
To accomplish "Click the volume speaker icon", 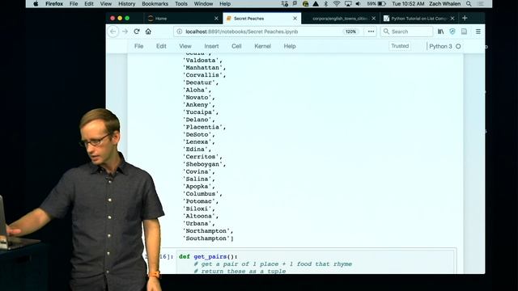I will pyautogui.click(x=358, y=4).
